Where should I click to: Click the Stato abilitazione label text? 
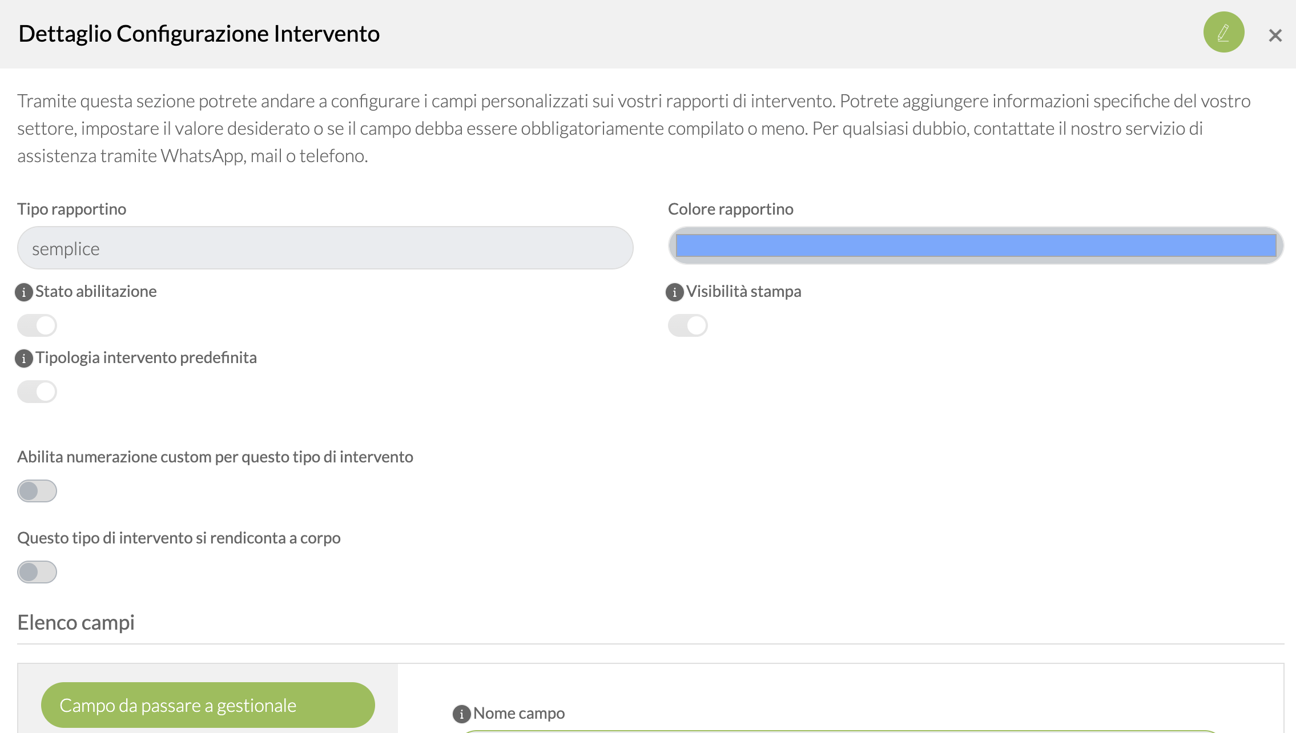click(x=96, y=291)
